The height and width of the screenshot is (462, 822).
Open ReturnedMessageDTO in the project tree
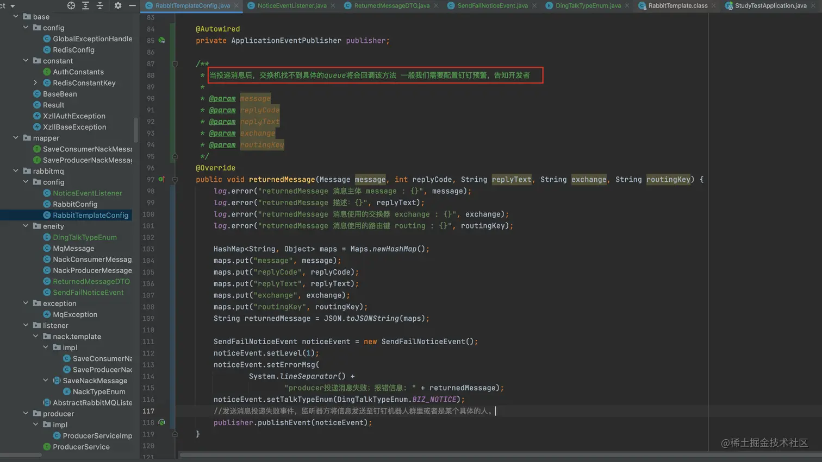point(86,281)
